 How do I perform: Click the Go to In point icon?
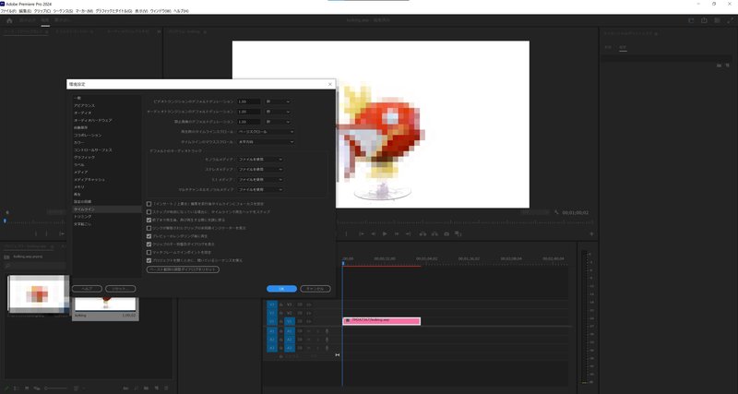tap(361, 234)
